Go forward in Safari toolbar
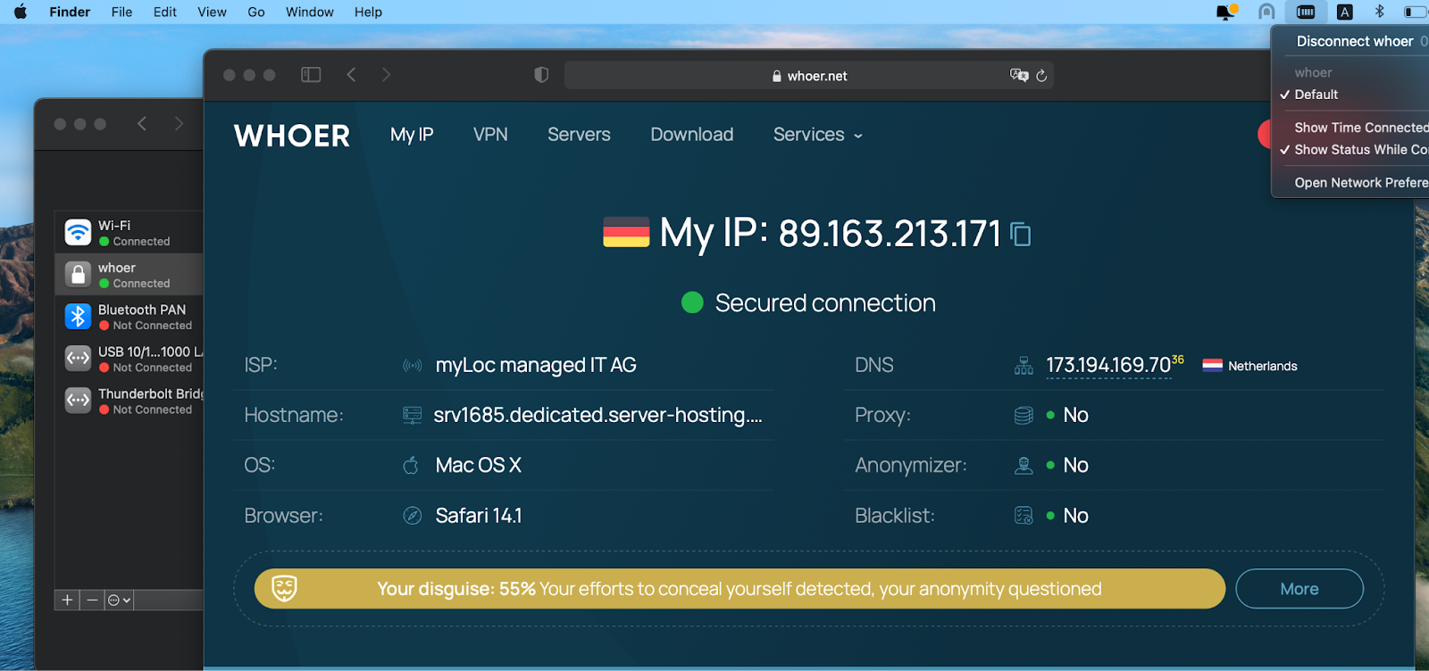Image resolution: width=1429 pixels, height=671 pixels. click(386, 75)
